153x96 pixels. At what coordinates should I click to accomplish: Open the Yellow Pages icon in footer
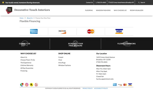(x=31, y=85)
